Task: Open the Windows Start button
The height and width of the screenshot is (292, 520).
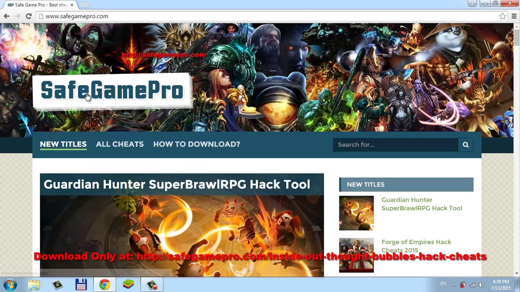Action: click(10, 285)
